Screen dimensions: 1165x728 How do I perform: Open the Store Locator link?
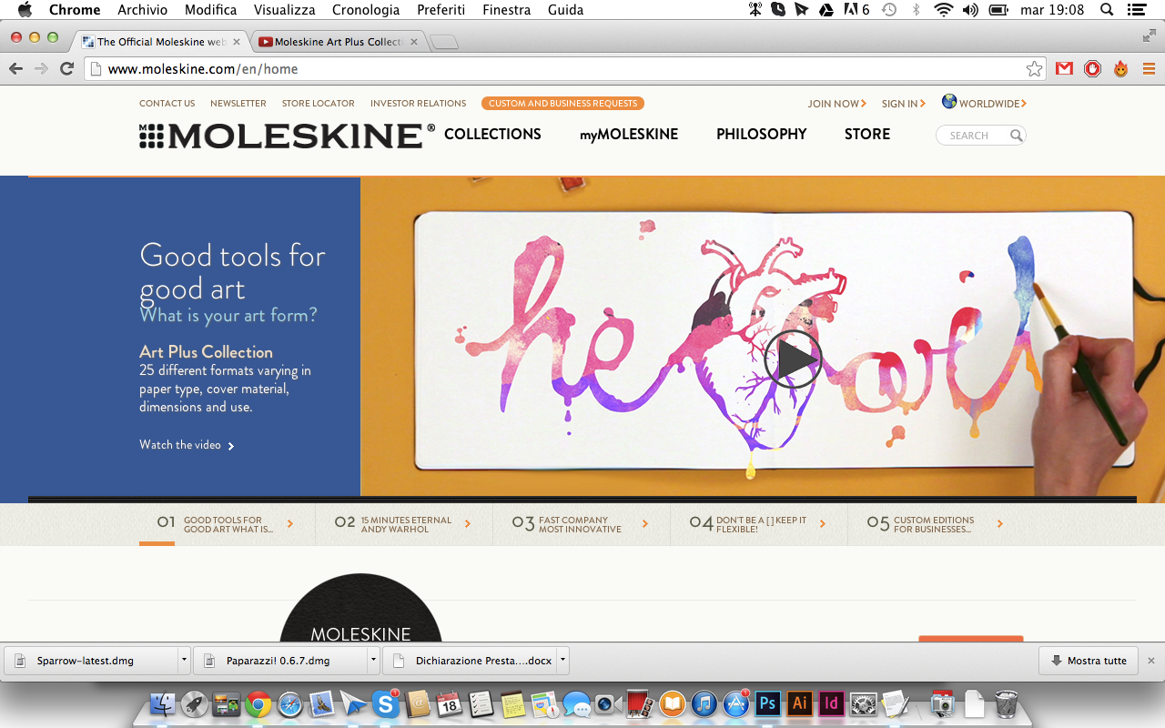[x=318, y=104]
